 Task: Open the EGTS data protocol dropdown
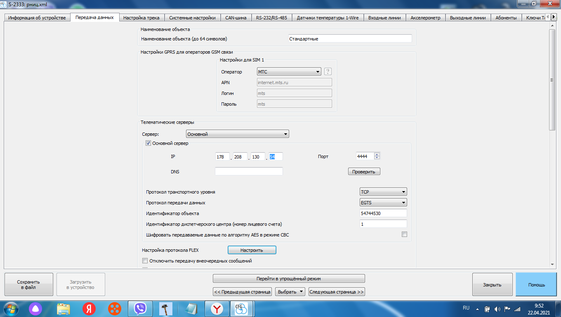tap(383, 203)
